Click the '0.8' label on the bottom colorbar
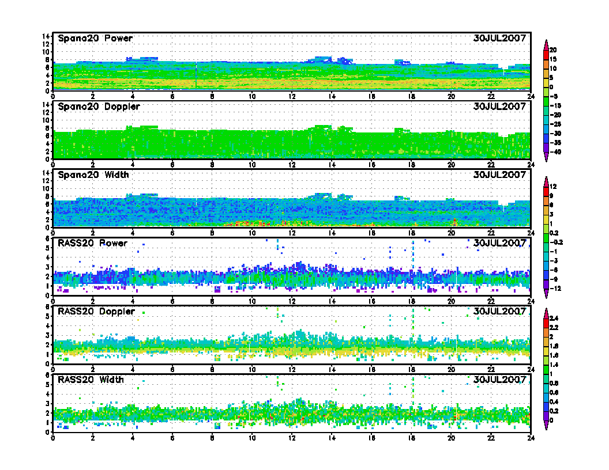This screenshot has width=609, height=470. (x=554, y=383)
